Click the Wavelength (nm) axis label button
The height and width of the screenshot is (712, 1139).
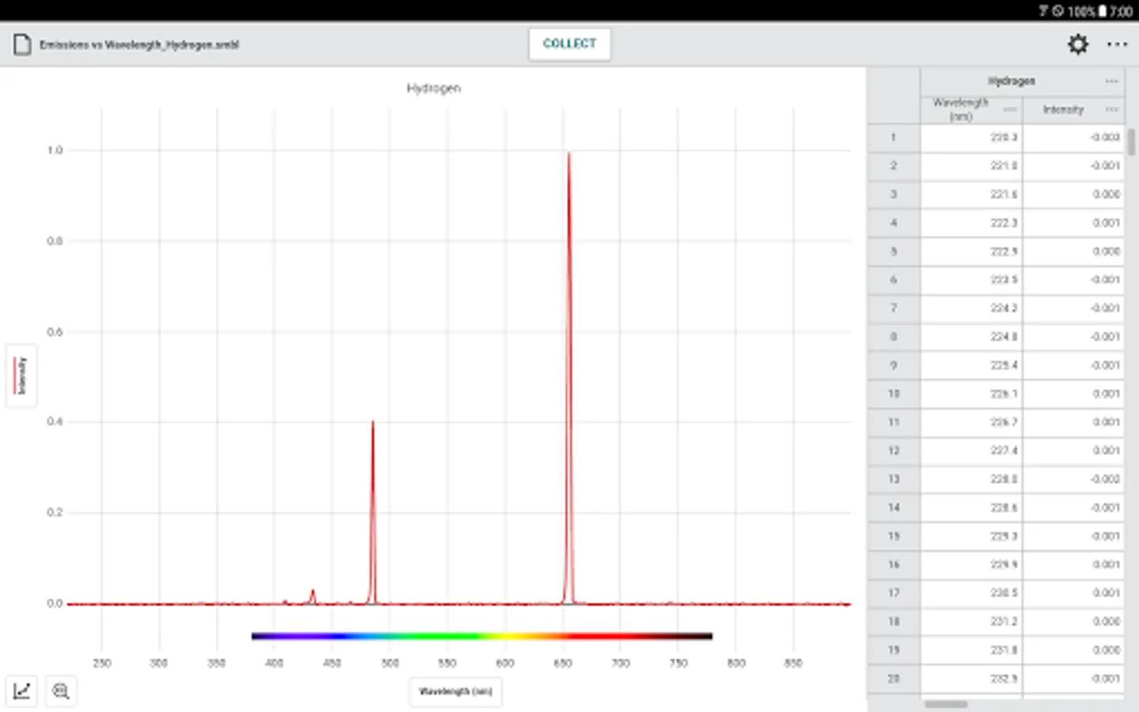(x=455, y=691)
